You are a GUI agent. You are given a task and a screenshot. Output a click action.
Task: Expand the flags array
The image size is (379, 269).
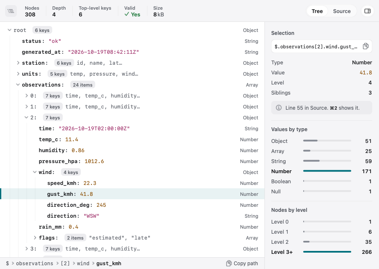click(35, 237)
